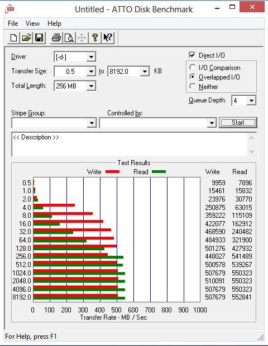The width and height of the screenshot is (268, 346).
Task: Open the View menu
Action: tap(32, 24)
